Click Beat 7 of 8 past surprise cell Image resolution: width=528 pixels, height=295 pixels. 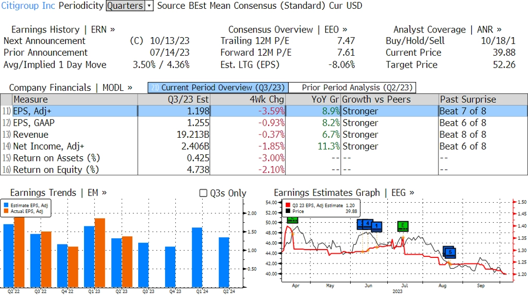click(463, 111)
